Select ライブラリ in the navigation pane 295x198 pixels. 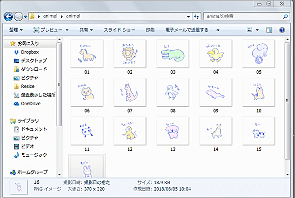[28, 121]
